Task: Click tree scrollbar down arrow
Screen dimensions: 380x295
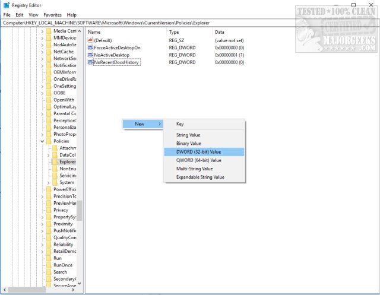Action: click(79, 283)
